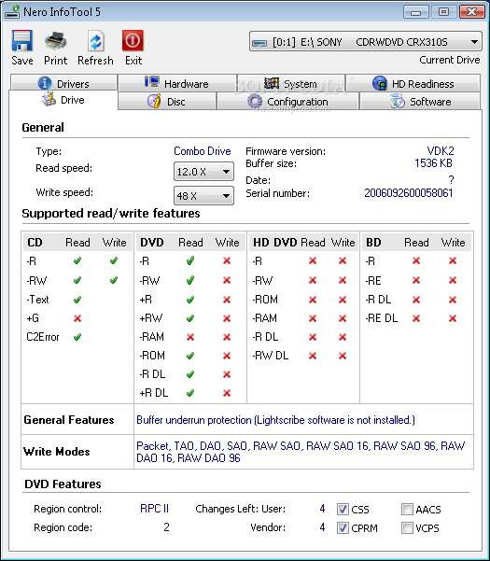Viewport: 490px width, 561px height.
Task: Click the Refresh icon
Action: point(95,41)
